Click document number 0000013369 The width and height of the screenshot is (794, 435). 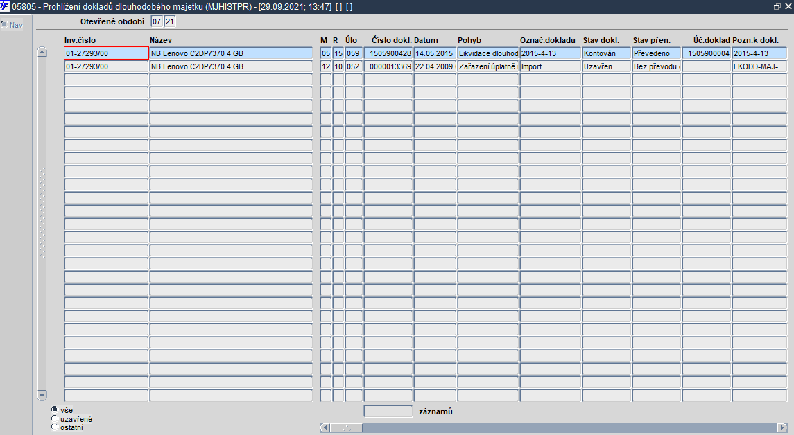point(388,66)
